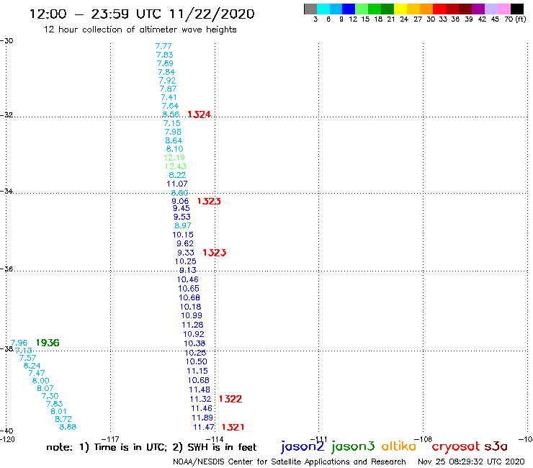Click the purple legend swatch

pyautogui.click(x=478, y=9)
